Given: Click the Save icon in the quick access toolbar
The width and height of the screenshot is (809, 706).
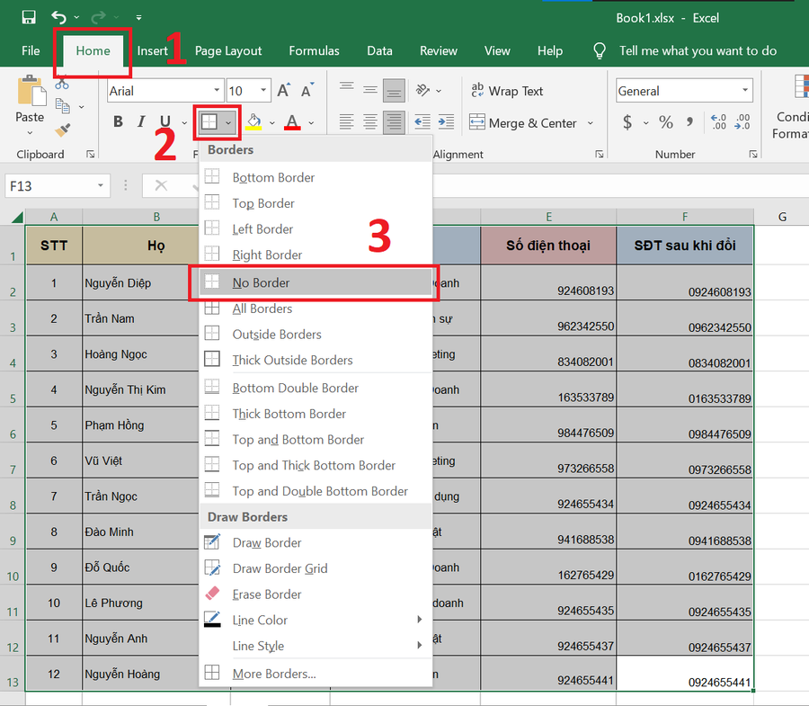Looking at the screenshot, I should [29, 18].
